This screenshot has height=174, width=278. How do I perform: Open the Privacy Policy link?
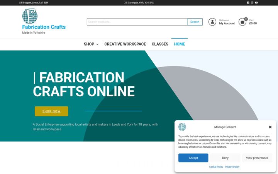(x=232, y=167)
